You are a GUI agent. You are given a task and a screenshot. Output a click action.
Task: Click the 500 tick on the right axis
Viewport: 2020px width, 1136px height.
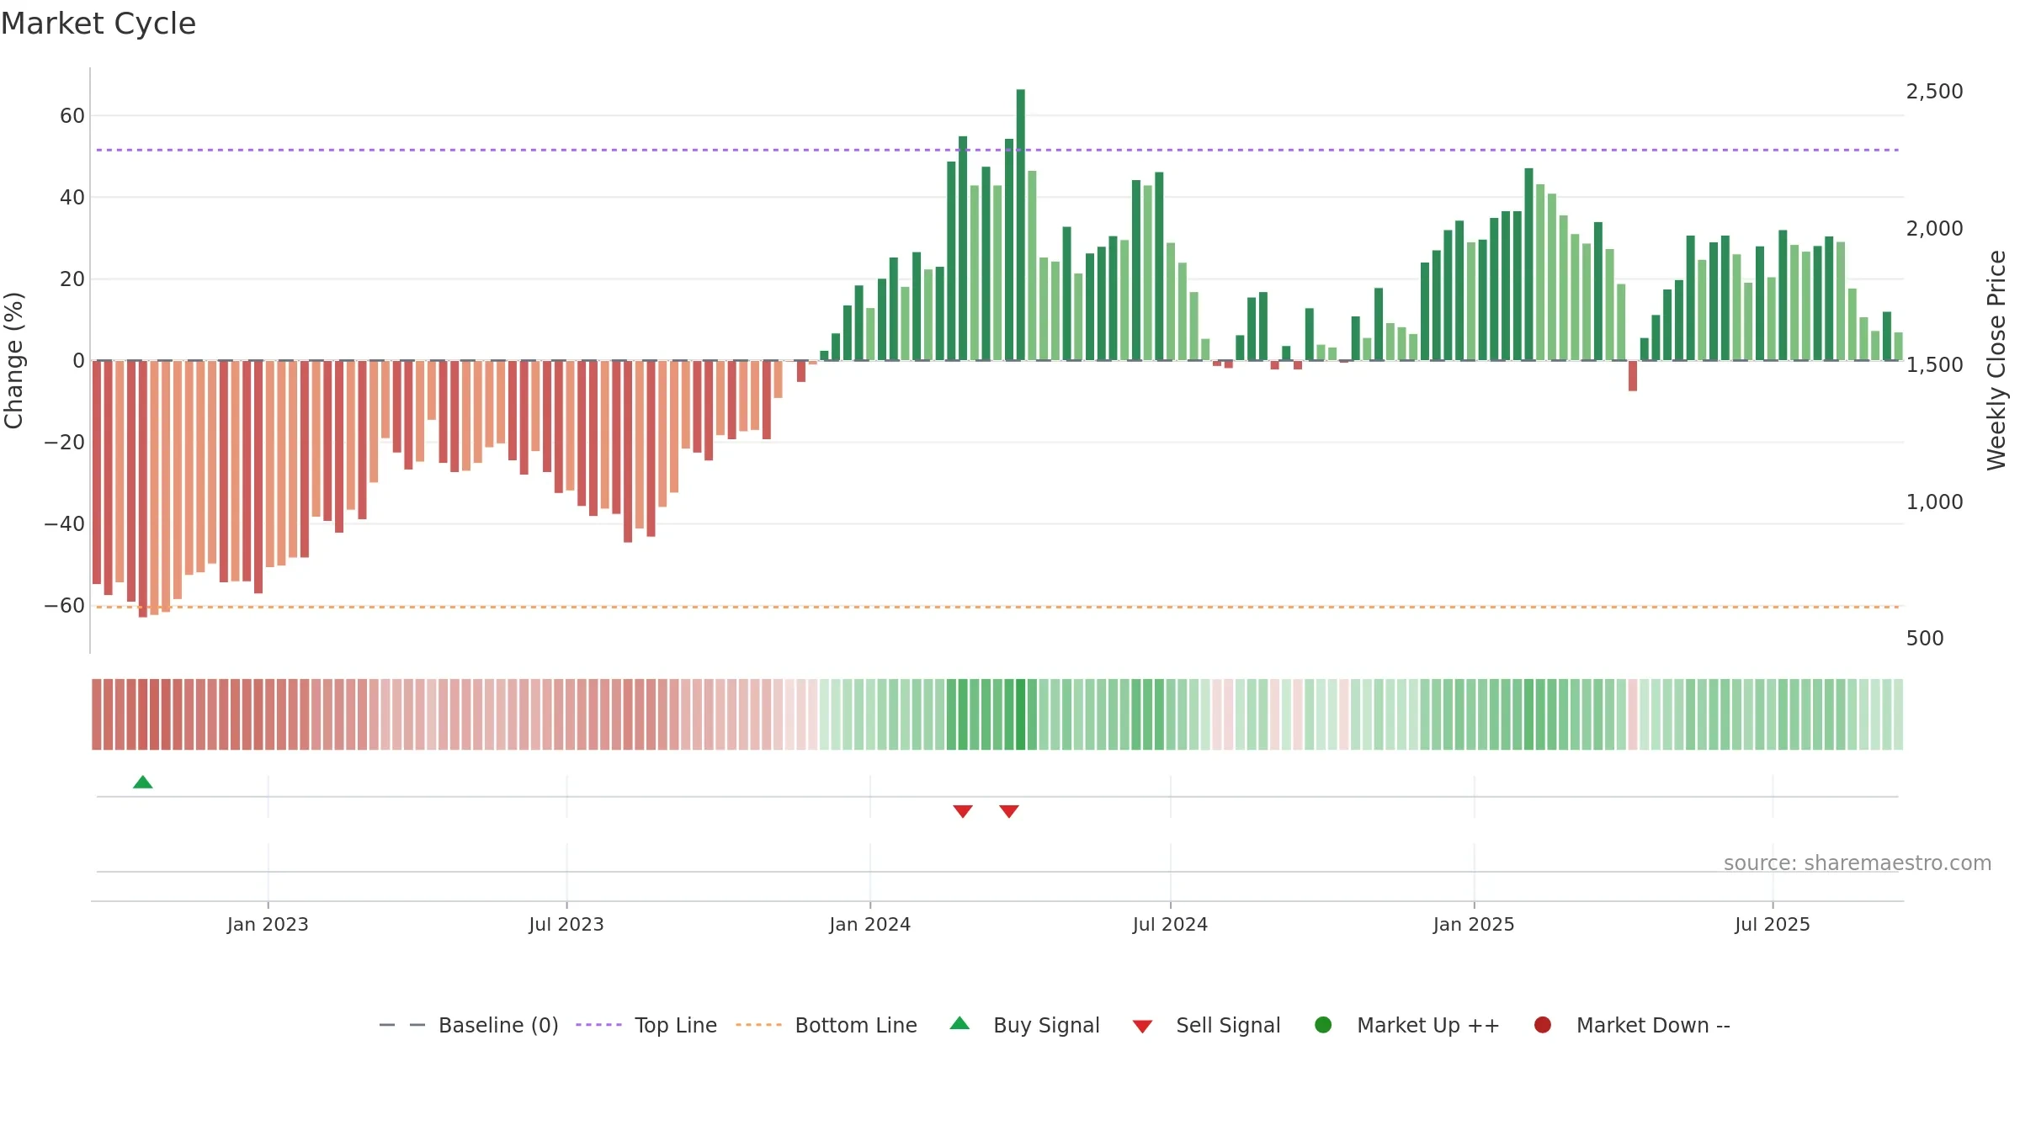tap(1925, 639)
